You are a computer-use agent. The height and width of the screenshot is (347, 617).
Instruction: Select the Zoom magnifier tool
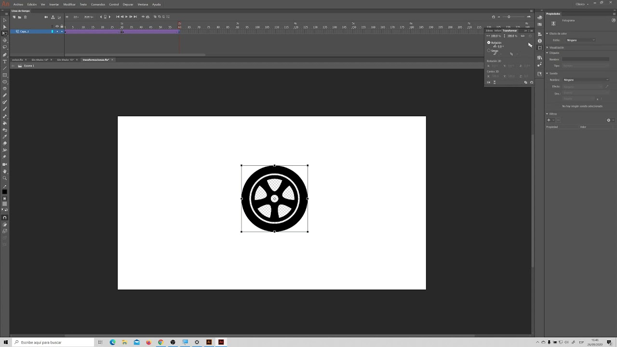click(5, 178)
